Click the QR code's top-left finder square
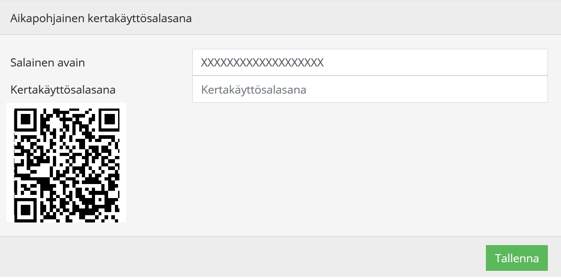 26,119
